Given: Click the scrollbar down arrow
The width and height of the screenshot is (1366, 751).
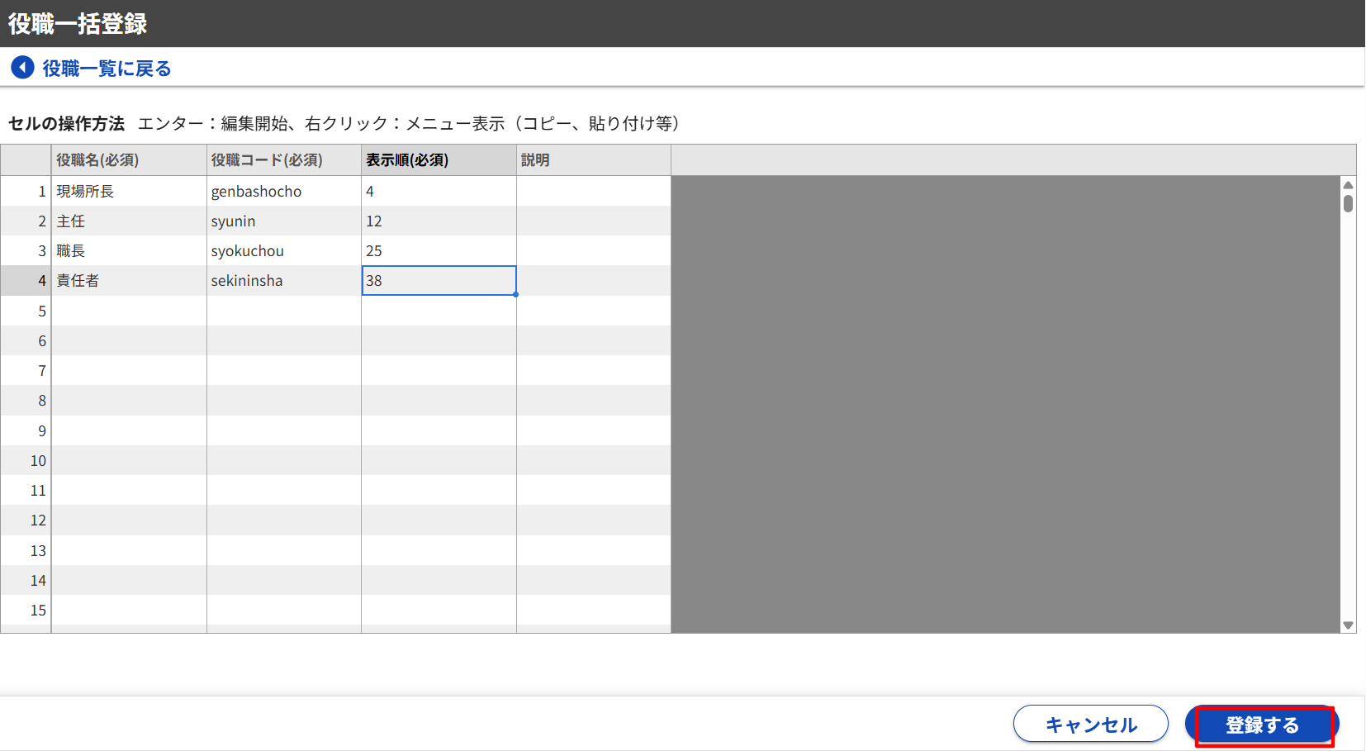Looking at the screenshot, I should [1348, 625].
